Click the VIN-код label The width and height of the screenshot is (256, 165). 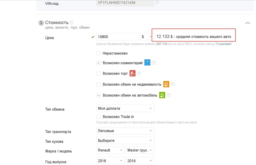click(52, 3)
